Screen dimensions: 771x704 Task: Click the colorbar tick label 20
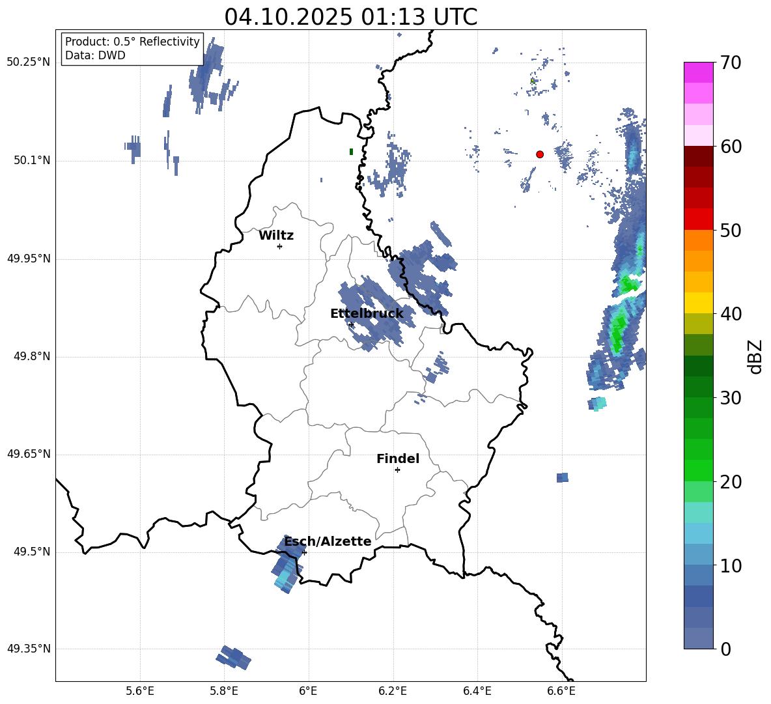[x=731, y=482]
